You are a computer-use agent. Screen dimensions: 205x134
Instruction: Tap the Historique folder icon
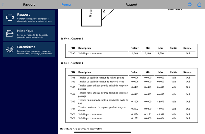(10, 33)
